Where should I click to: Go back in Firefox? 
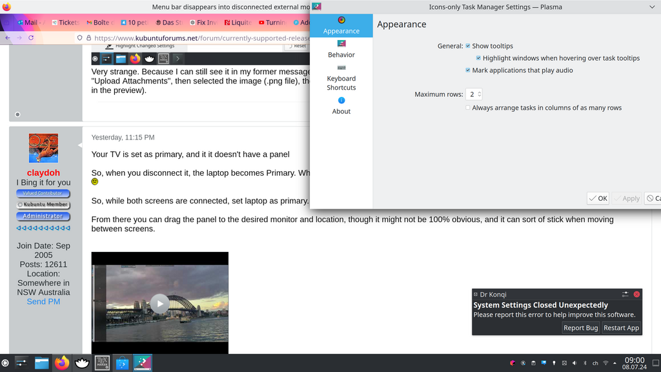8,38
